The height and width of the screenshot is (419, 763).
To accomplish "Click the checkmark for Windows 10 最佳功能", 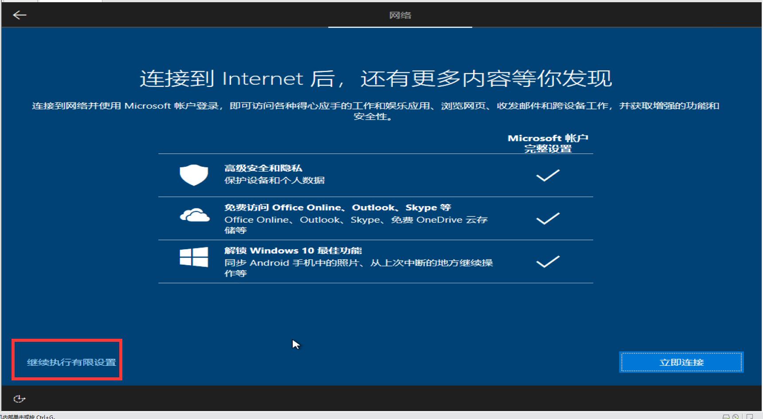I will point(548,262).
